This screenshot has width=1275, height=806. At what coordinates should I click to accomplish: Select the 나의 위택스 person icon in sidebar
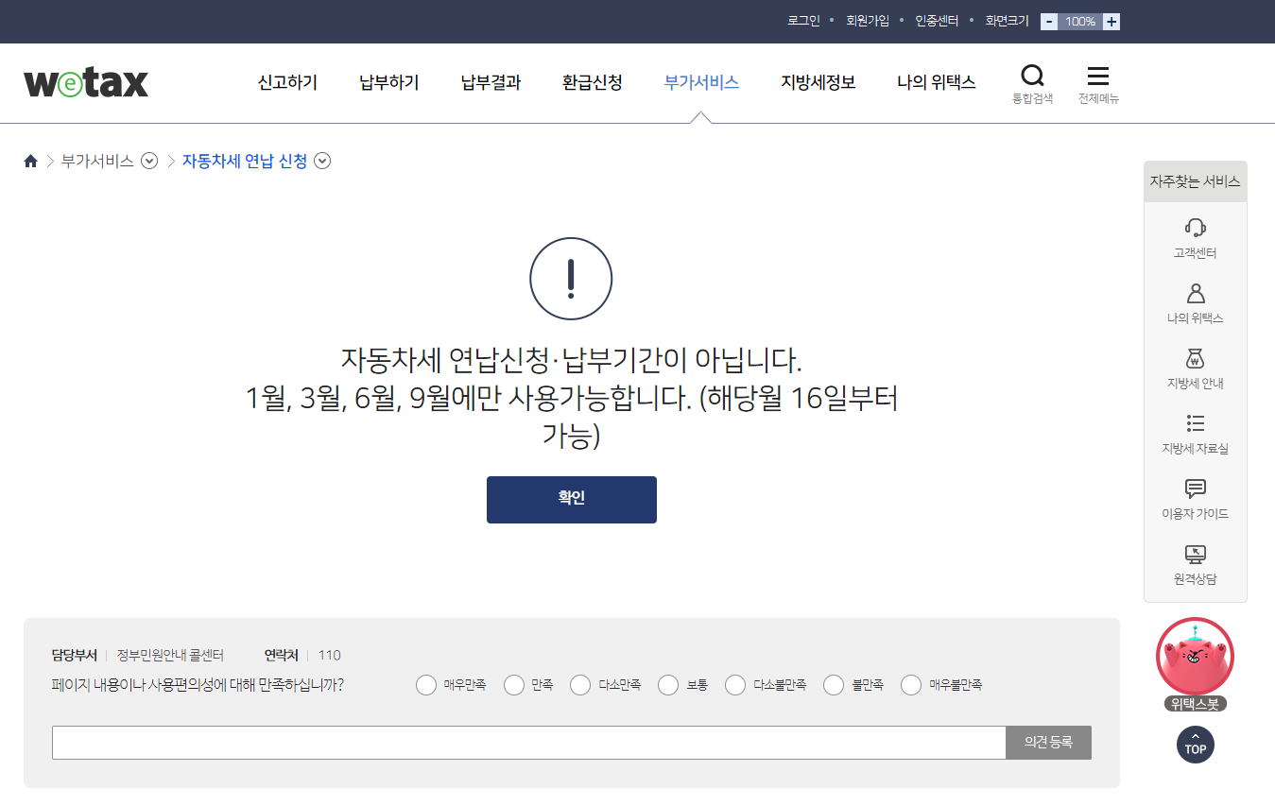[x=1195, y=293]
